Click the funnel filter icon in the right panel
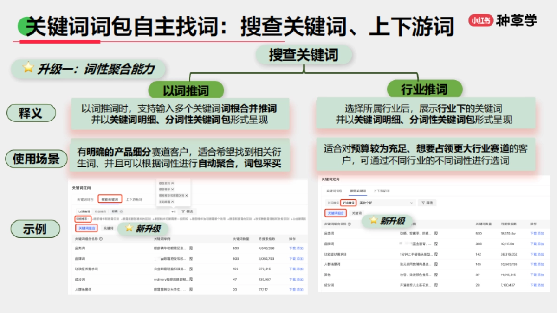Viewport: 557px width, 313px height. coord(422,203)
